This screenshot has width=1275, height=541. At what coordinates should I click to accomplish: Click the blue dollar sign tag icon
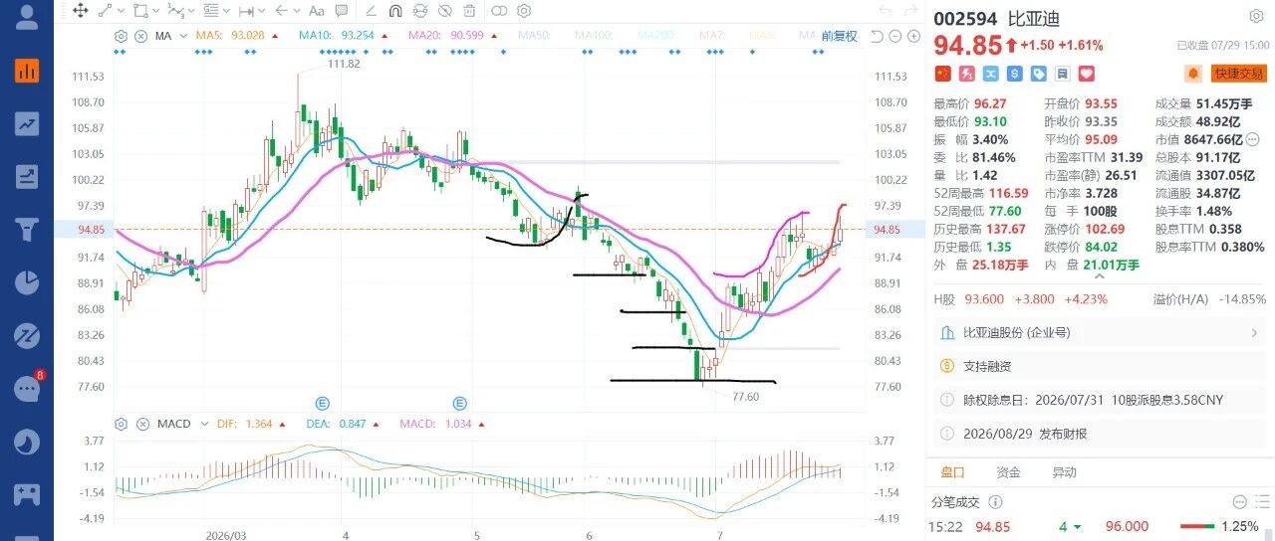pos(1014,74)
